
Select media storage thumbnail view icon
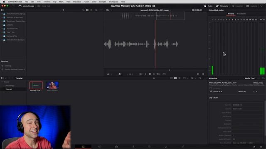87,10
